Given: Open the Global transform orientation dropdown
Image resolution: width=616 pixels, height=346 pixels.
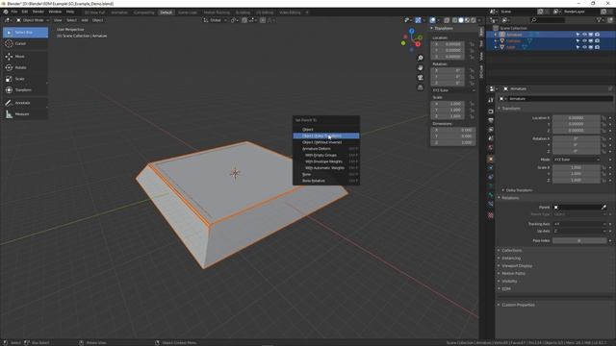Looking at the screenshot, I should point(215,20).
